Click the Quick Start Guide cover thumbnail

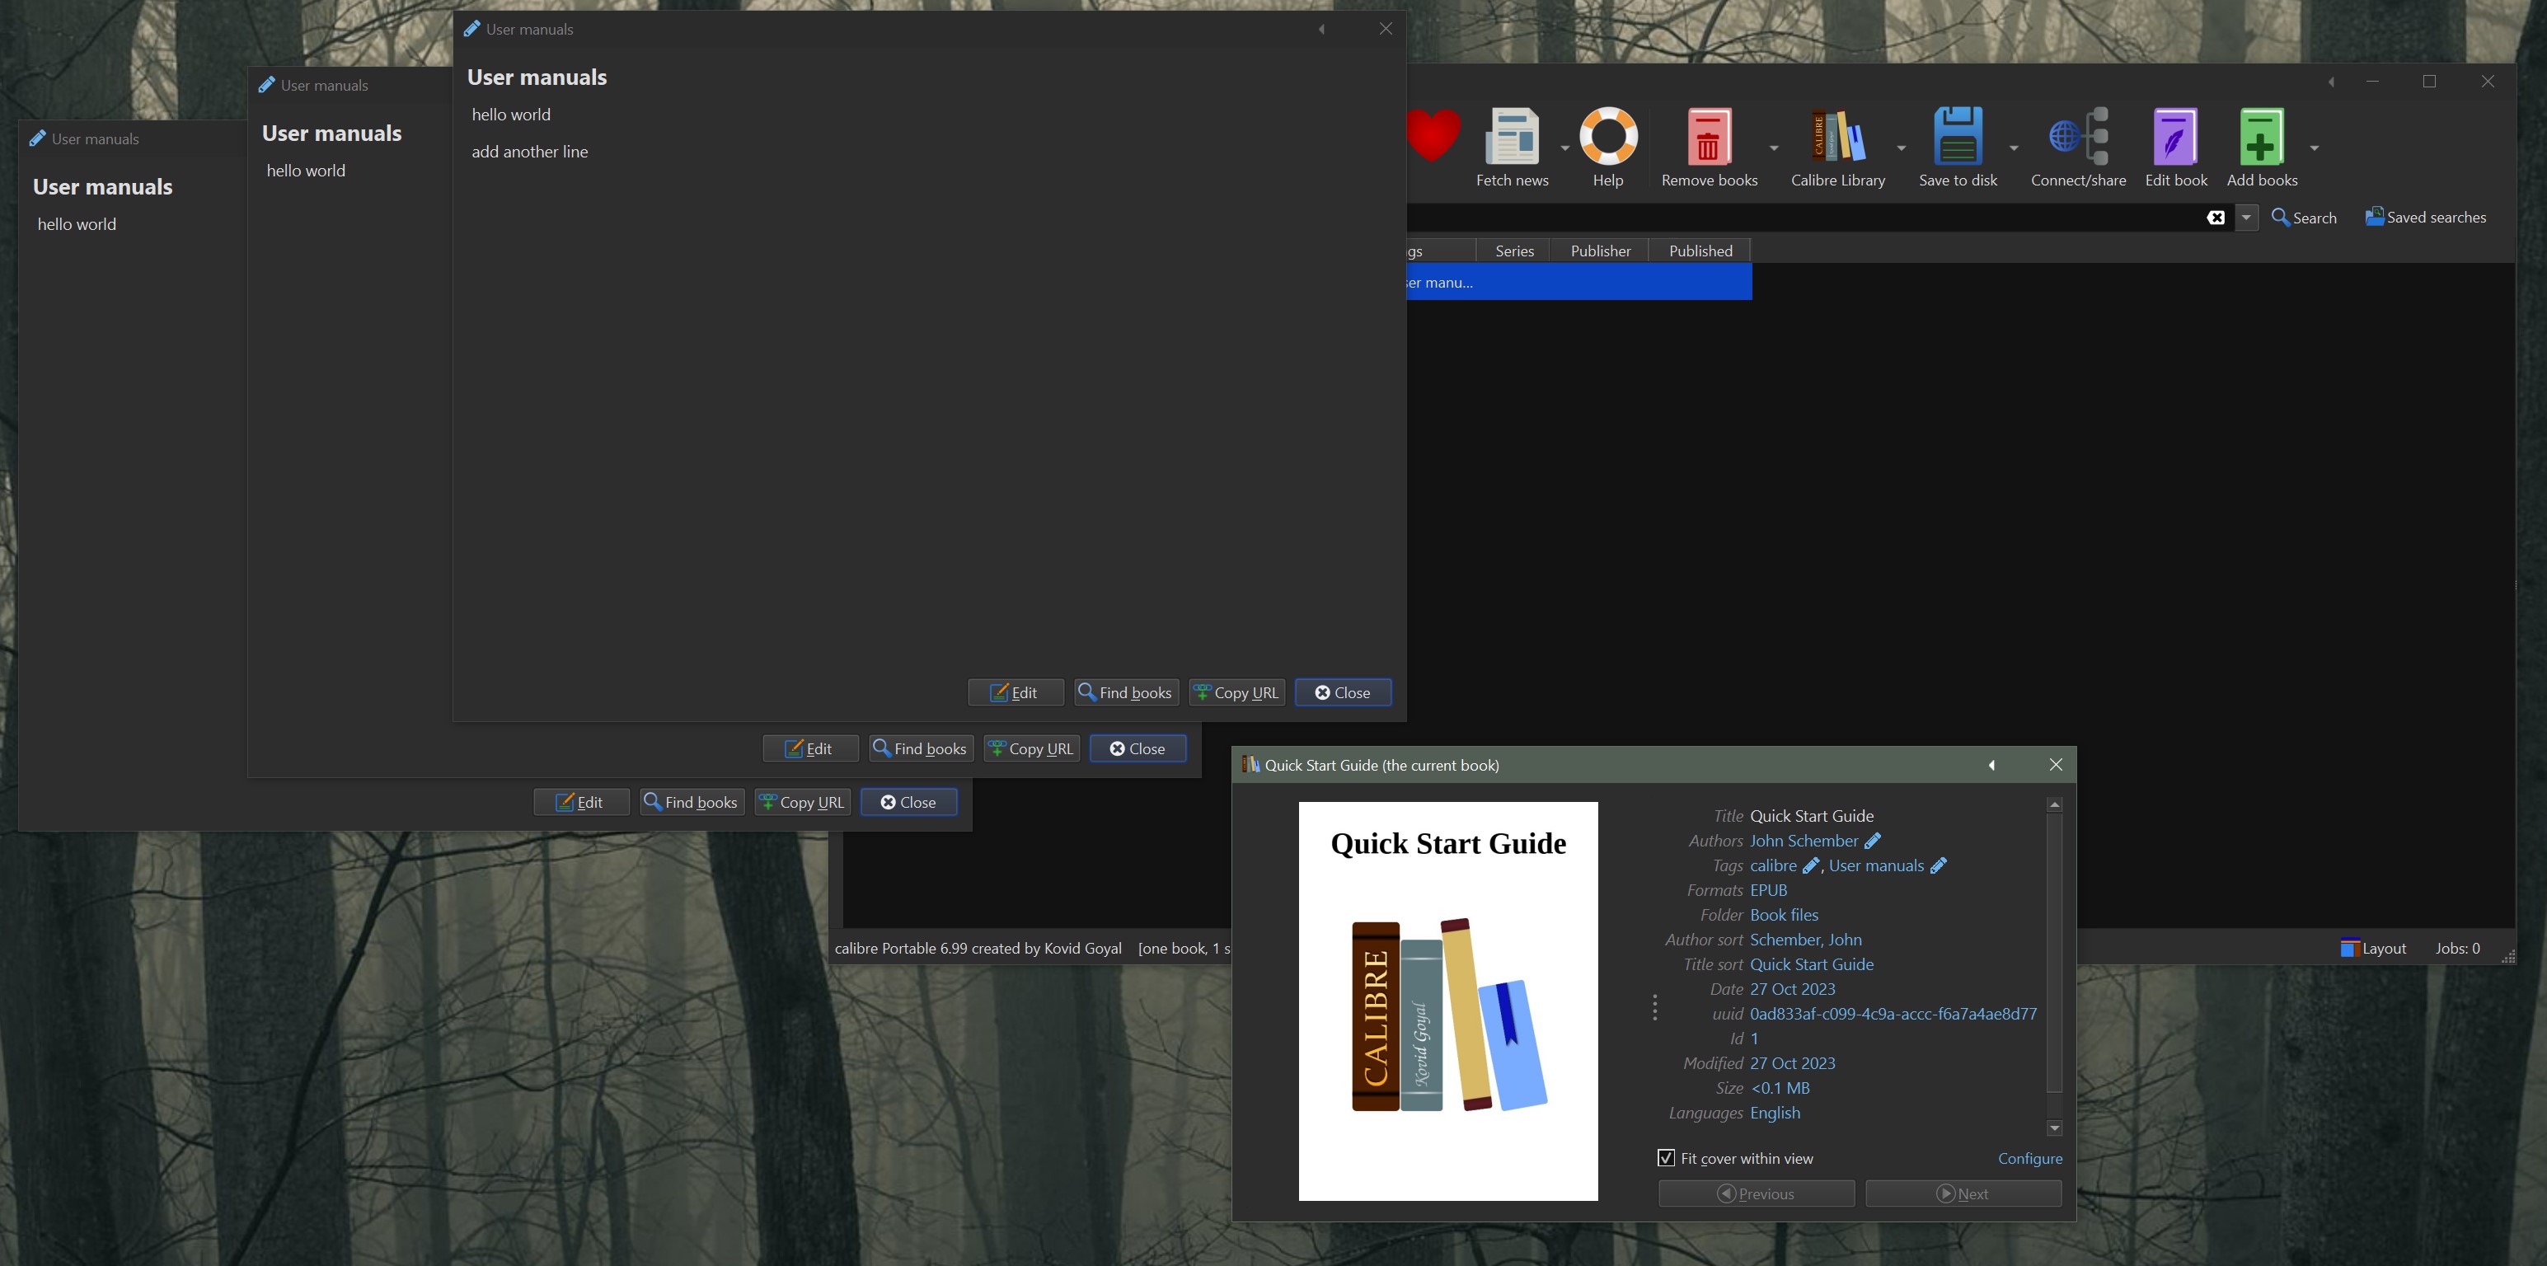click(x=1447, y=1000)
